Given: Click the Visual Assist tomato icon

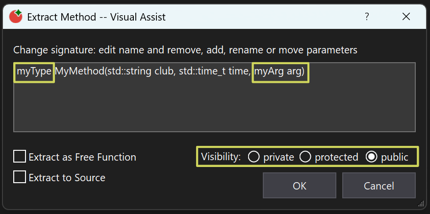Looking at the screenshot, I should 16,17.
